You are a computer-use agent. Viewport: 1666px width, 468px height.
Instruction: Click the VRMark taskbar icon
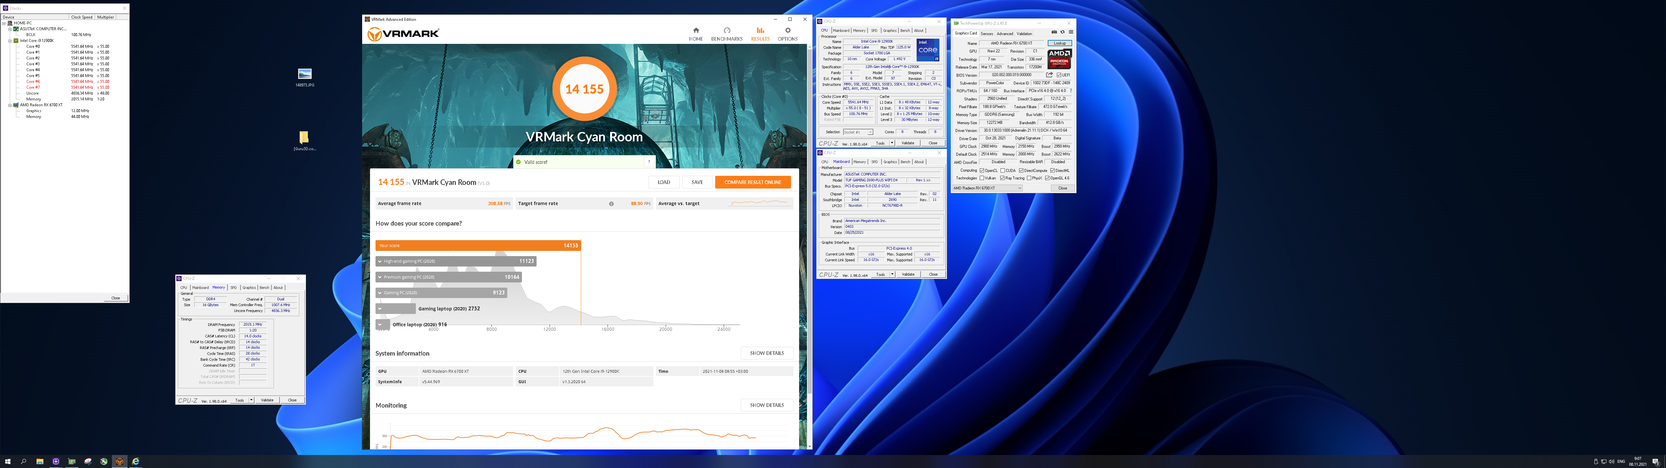[x=120, y=461]
